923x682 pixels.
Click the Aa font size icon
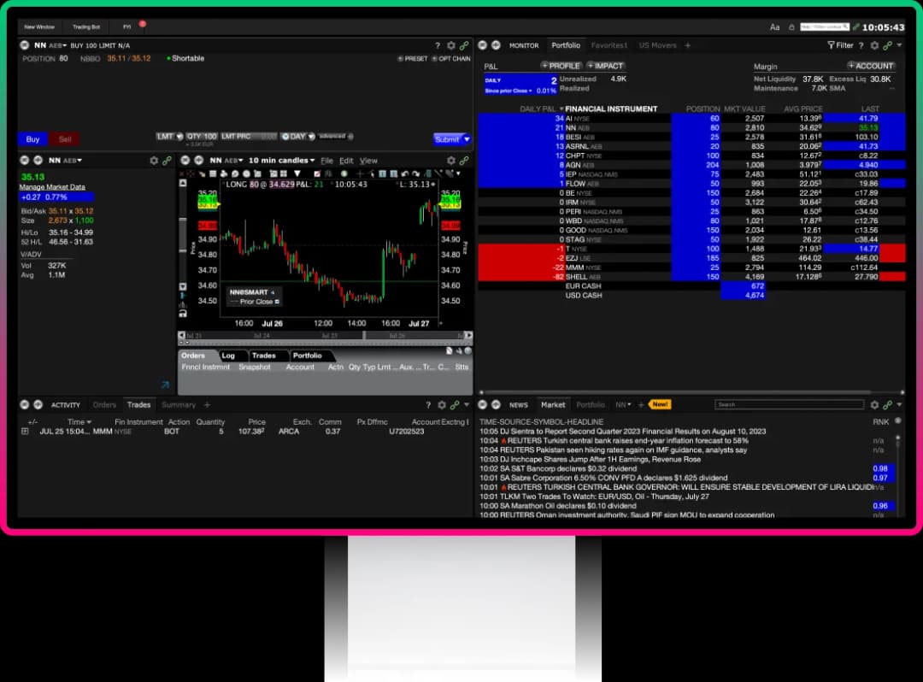point(774,27)
